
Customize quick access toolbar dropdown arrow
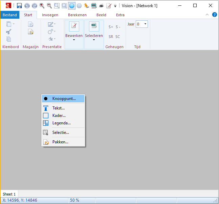[115, 6]
